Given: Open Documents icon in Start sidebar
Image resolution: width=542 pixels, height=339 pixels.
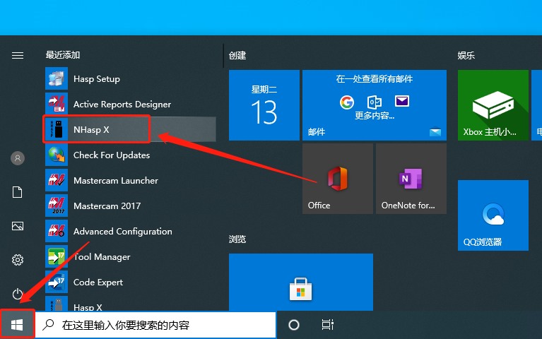Looking at the screenshot, I should [17, 192].
